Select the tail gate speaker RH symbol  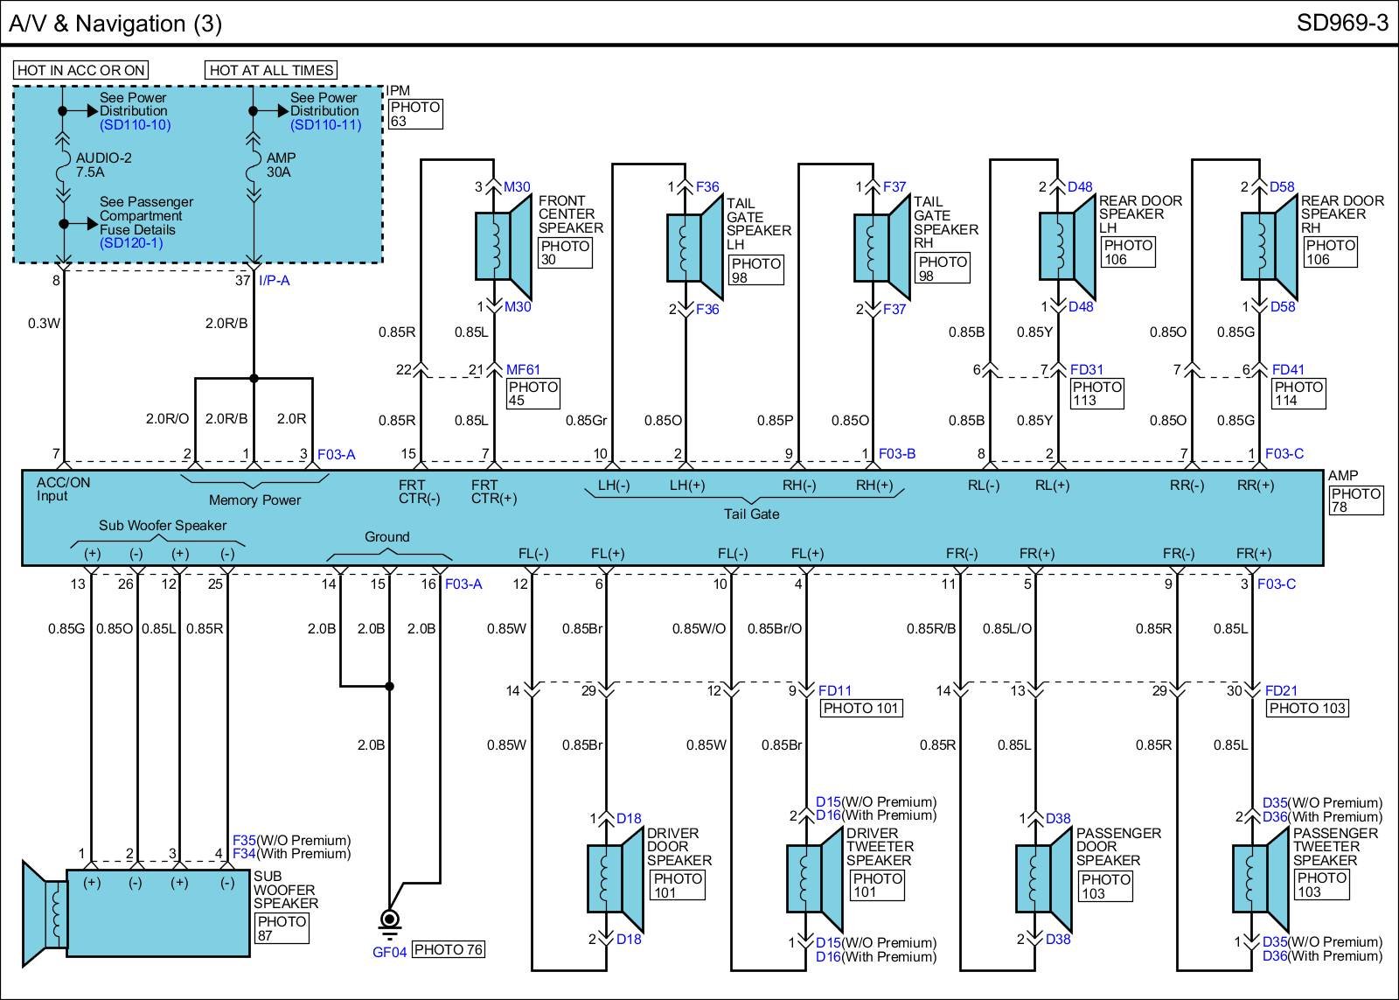pyautogui.click(x=881, y=248)
